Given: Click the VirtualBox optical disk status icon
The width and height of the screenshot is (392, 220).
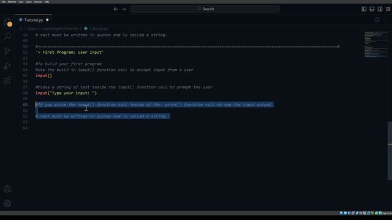Looking at the screenshot, I should click(x=345, y=213).
